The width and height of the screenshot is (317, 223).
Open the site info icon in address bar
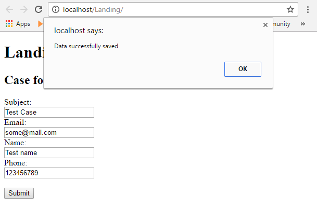56,9
